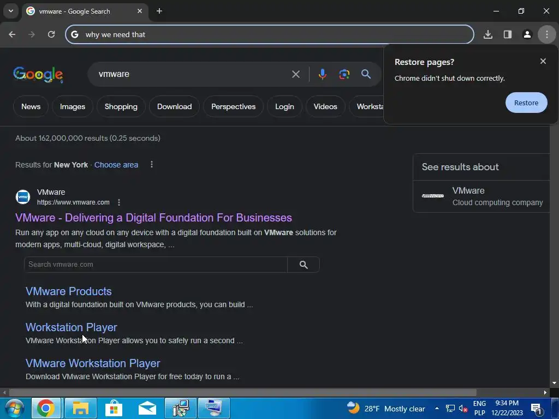The height and width of the screenshot is (419, 559).
Task: Click the horizontal scrollbar at the bottom
Action: [242, 392]
